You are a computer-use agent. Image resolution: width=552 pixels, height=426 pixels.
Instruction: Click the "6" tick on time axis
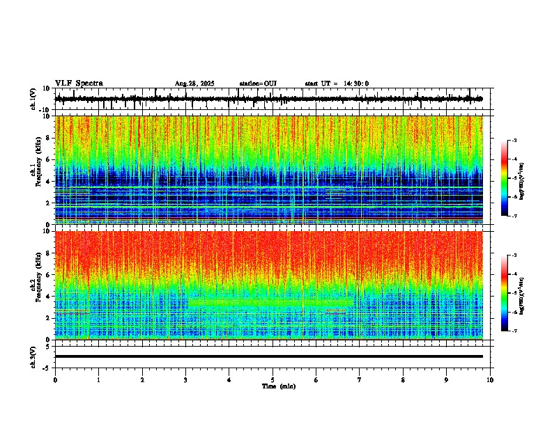pos(316,380)
